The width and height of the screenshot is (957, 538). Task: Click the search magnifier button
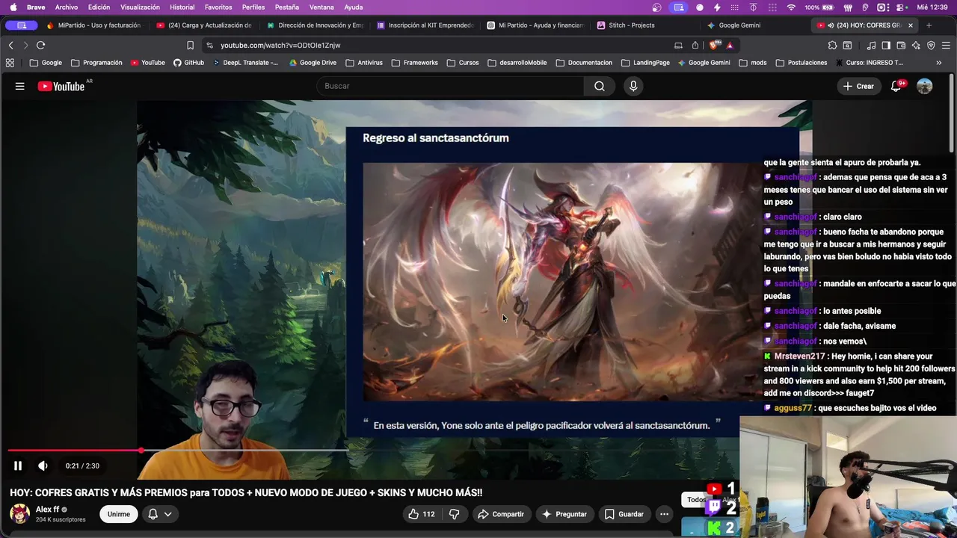[600, 86]
